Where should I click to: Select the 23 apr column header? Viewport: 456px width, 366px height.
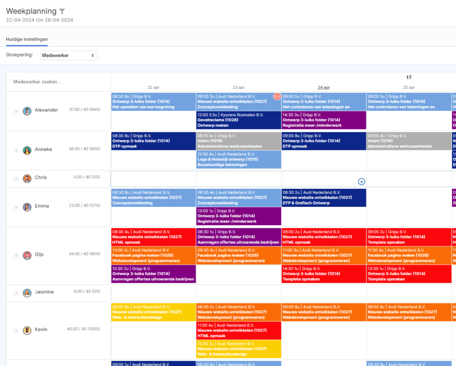(x=239, y=88)
